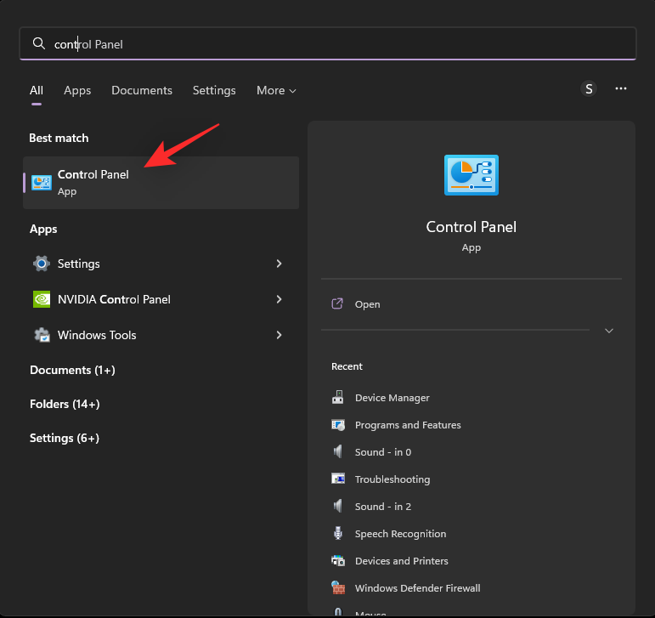Image resolution: width=655 pixels, height=618 pixels.
Task: Open Device Manager from the Recent list
Action: pos(392,398)
